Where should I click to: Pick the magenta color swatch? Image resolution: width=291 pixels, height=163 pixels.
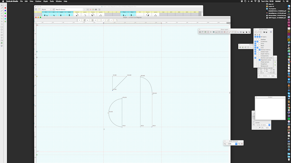point(5,16)
